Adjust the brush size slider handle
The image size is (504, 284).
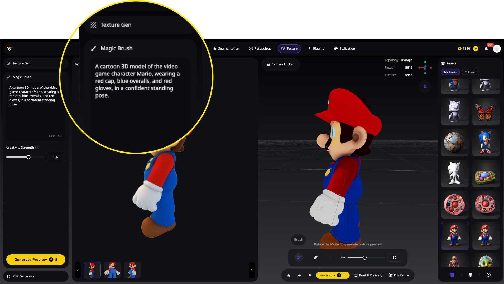(x=364, y=258)
